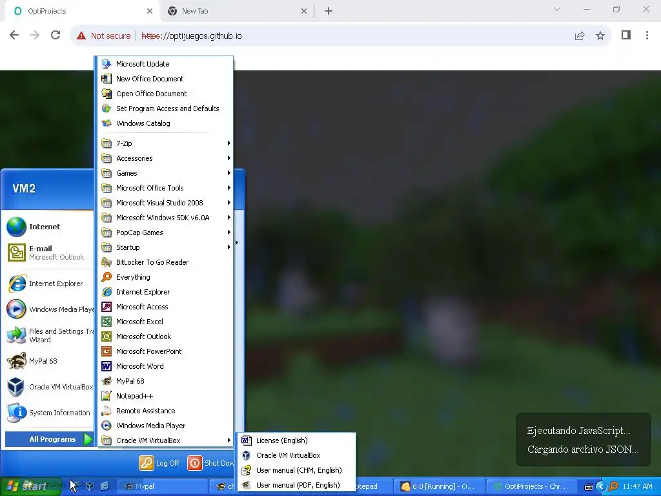The width and height of the screenshot is (661, 496).
Task: Launch Windows Media Player from All Programs list
Action: click(165, 426)
